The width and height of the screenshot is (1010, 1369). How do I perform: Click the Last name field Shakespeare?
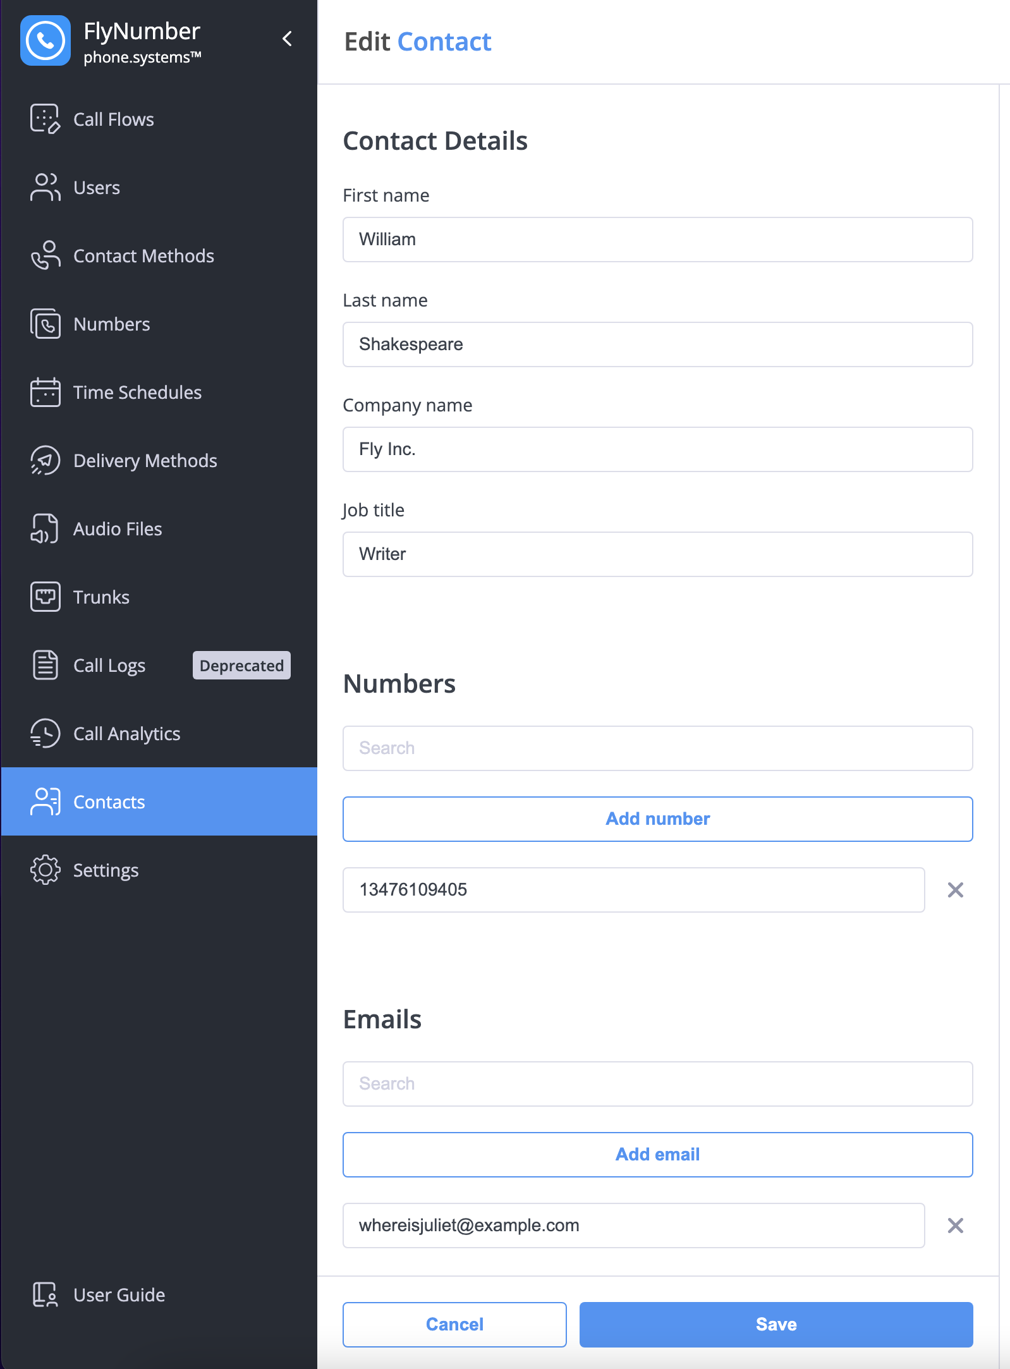[x=658, y=344]
